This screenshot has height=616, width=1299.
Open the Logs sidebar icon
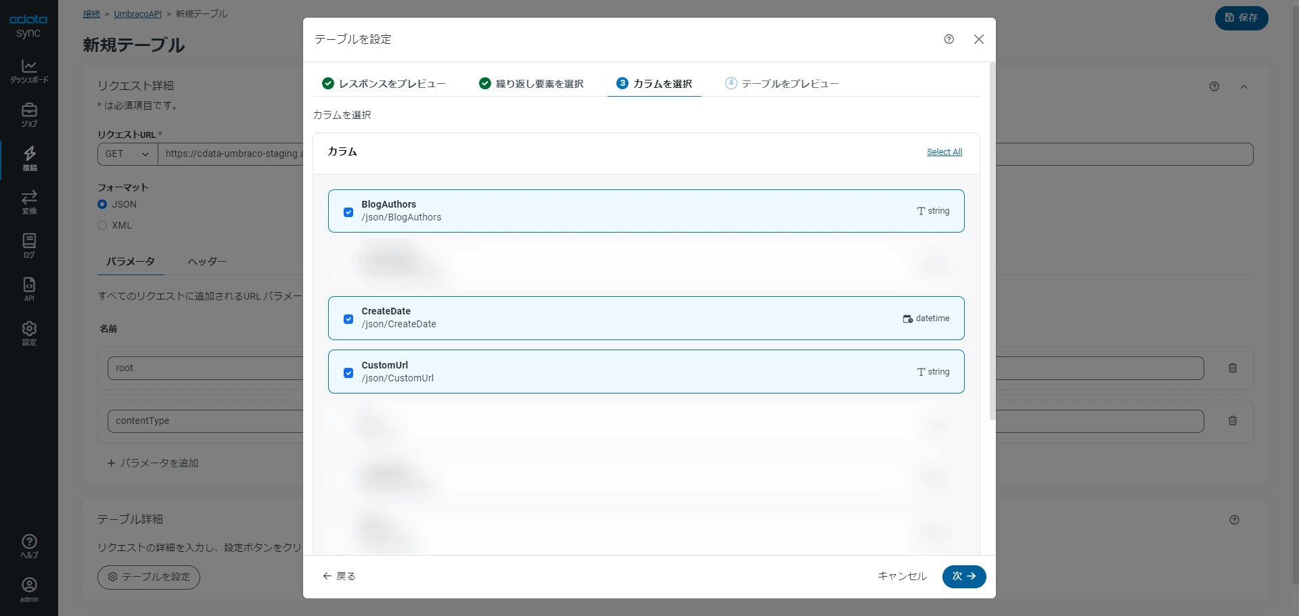pos(29,246)
